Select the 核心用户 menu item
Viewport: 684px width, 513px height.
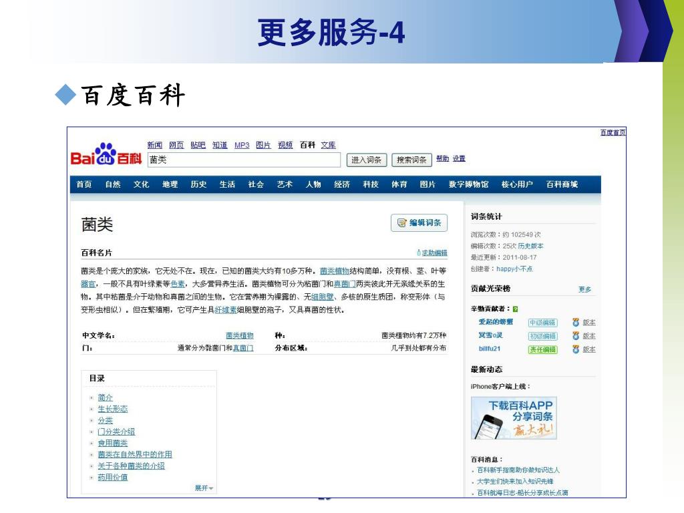(x=518, y=184)
